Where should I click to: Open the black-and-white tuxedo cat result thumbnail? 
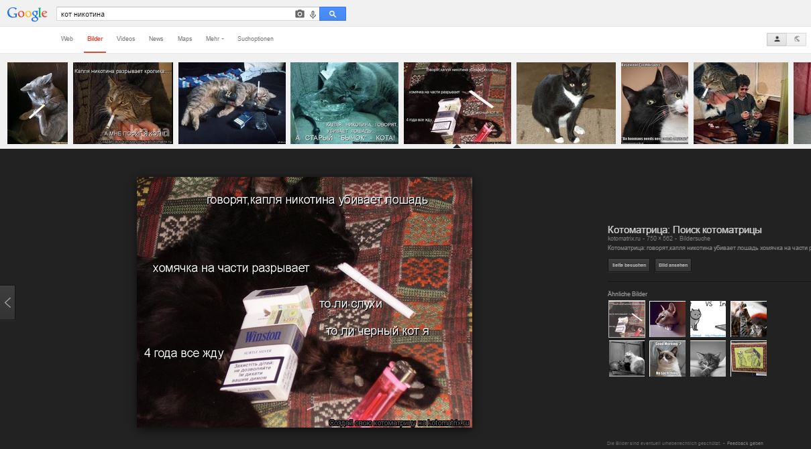coord(565,103)
